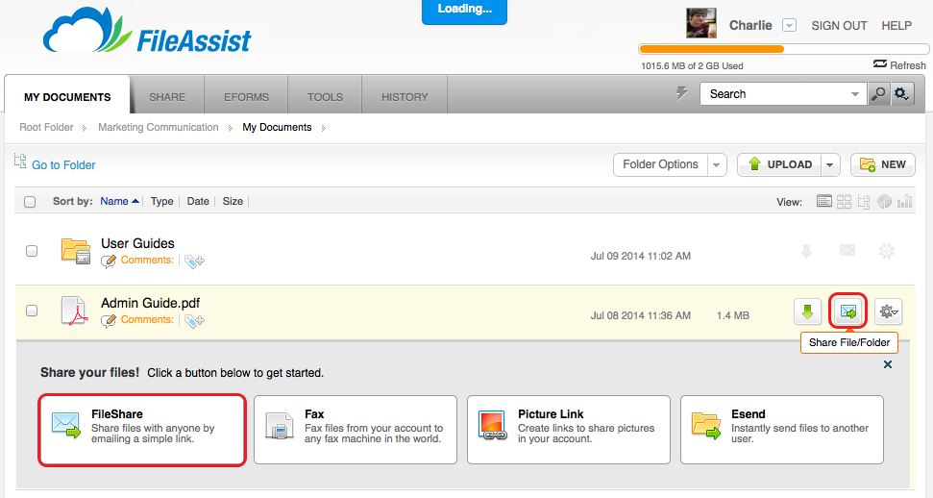Switch to pie chart view icon

click(884, 201)
